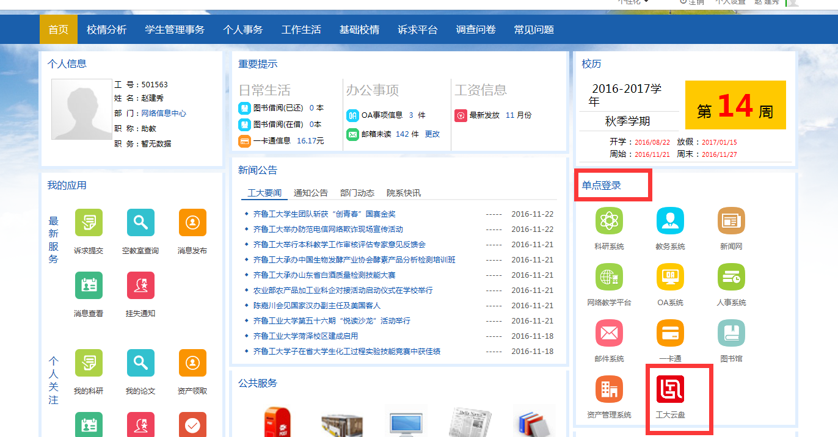Image resolution: width=838 pixels, height=437 pixels.
Task: Switch to the 通知公告 tab
Action: point(311,193)
